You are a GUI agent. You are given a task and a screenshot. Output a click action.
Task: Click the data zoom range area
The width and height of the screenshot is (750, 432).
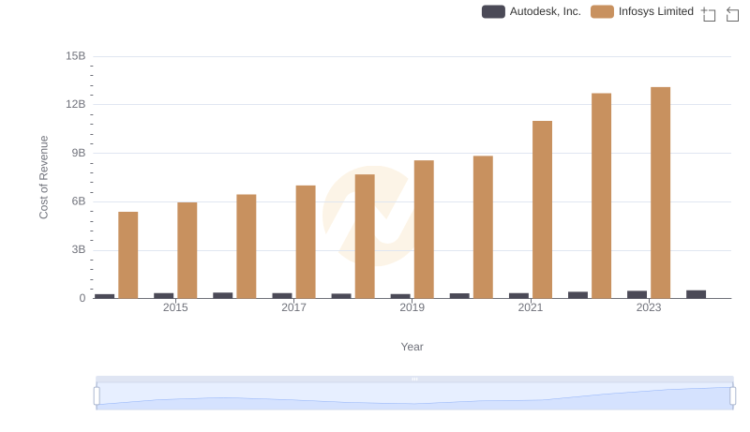pyautogui.click(x=414, y=396)
